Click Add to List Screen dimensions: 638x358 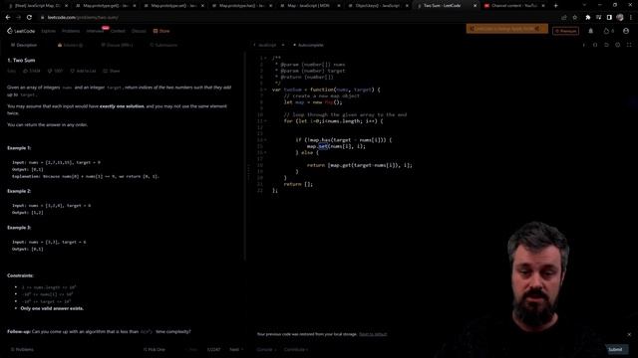pyautogui.click(x=83, y=71)
